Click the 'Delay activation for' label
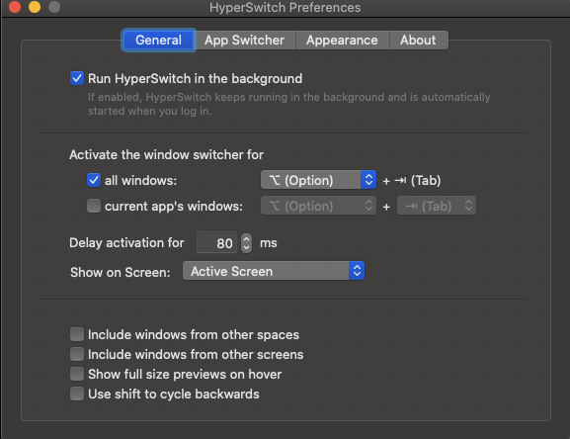The image size is (570, 439). pyautogui.click(x=126, y=242)
